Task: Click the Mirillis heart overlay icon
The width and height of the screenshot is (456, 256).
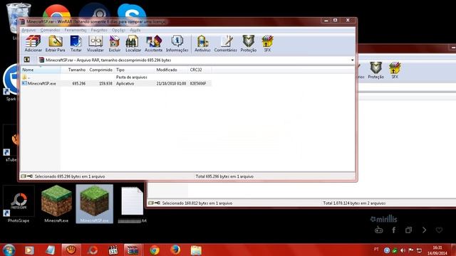Action: (x=439, y=230)
